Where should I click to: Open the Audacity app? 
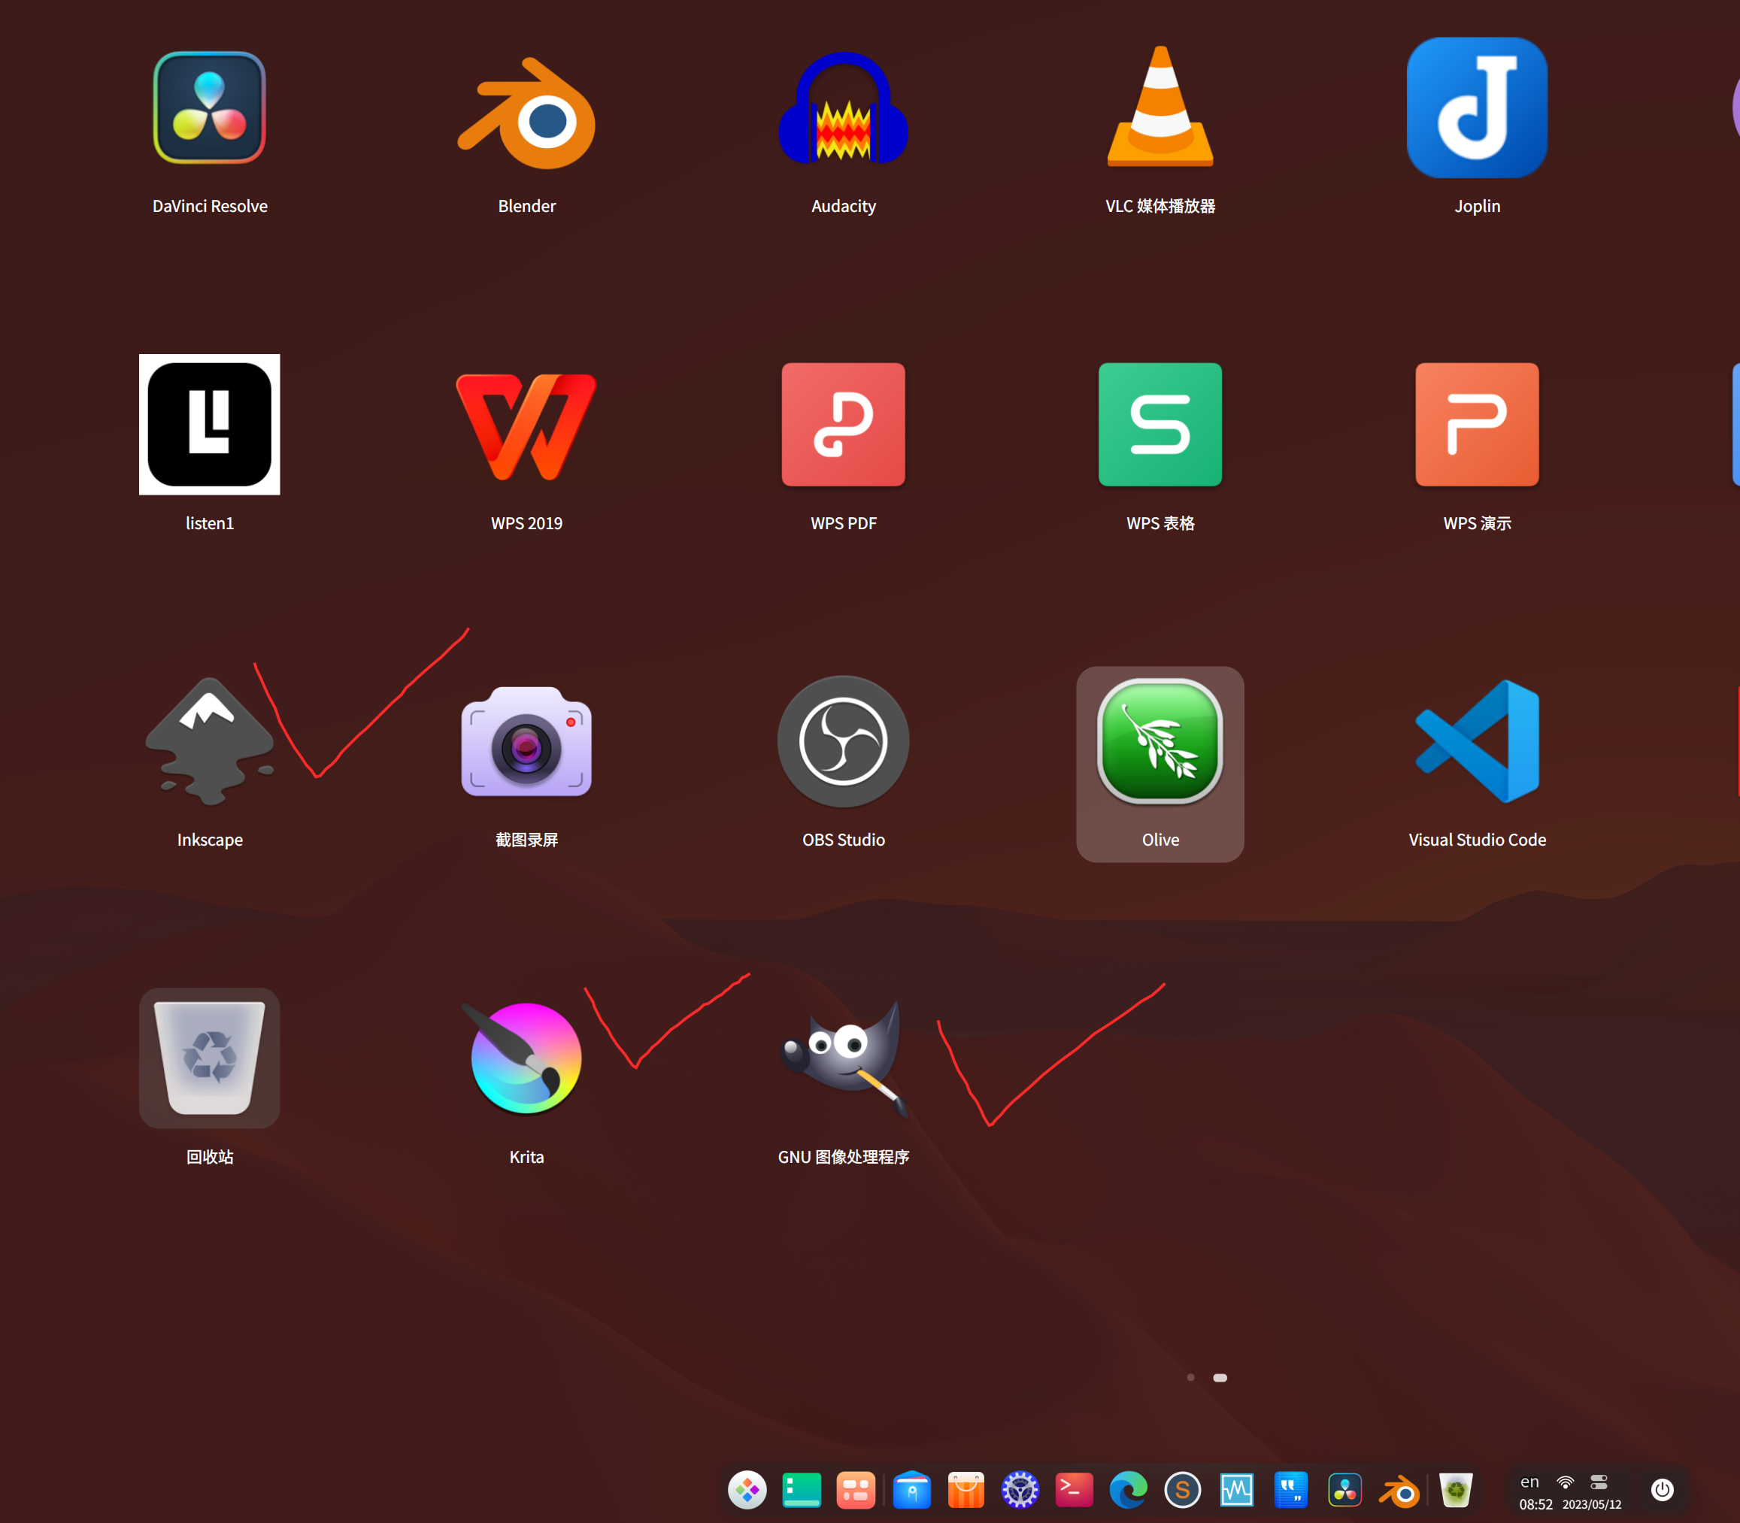[x=842, y=109]
